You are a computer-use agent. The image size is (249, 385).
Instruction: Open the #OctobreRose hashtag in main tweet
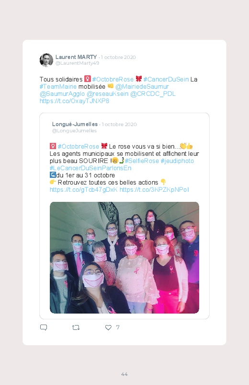(x=113, y=79)
